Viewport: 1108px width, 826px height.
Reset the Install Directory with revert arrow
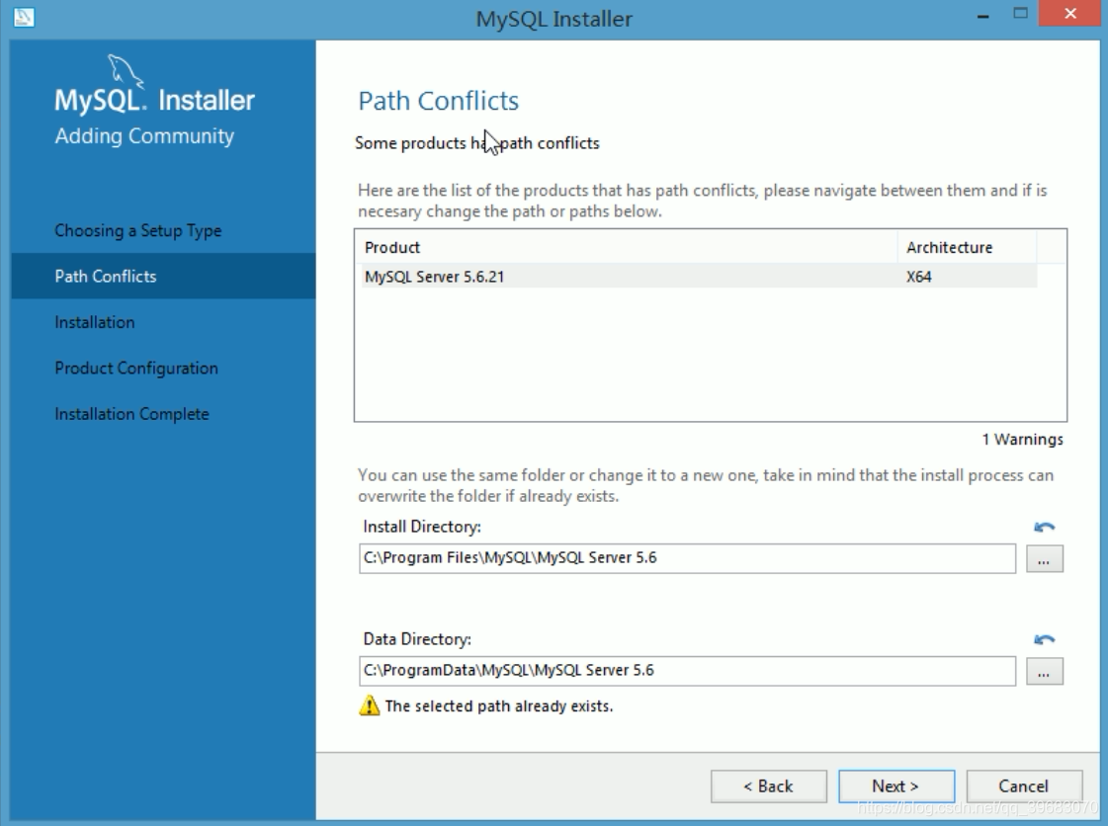[1044, 527]
